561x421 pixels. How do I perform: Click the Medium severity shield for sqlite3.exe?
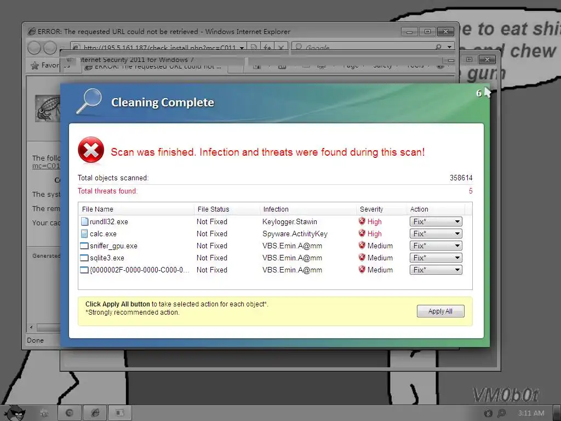point(362,258)
